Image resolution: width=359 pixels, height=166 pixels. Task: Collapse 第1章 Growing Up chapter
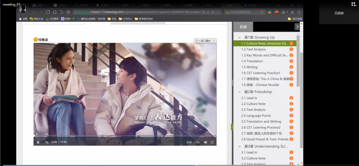coord(239,37)
